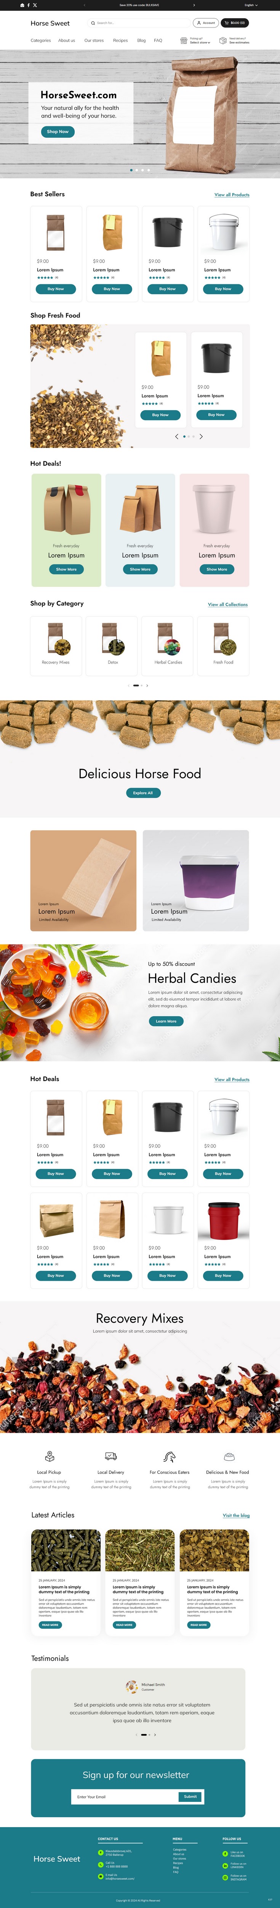Screen dimensions: 280x1908
Task: Expand the English language dropdown
Action: (x=251, y=5)
